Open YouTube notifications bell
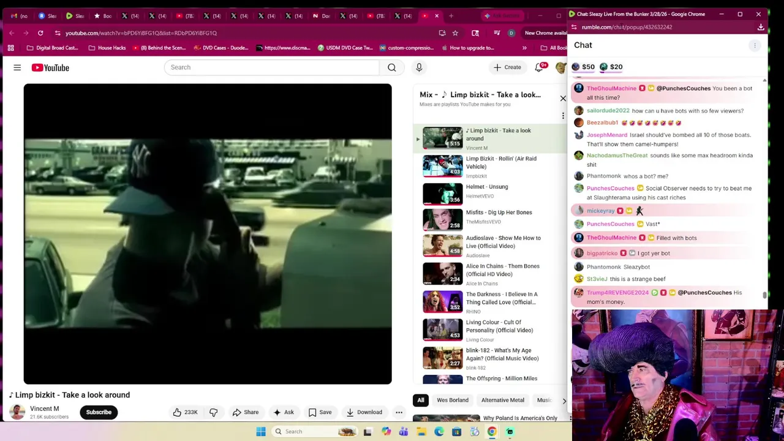Screen dimensions: 784x441 pos(539,67)
